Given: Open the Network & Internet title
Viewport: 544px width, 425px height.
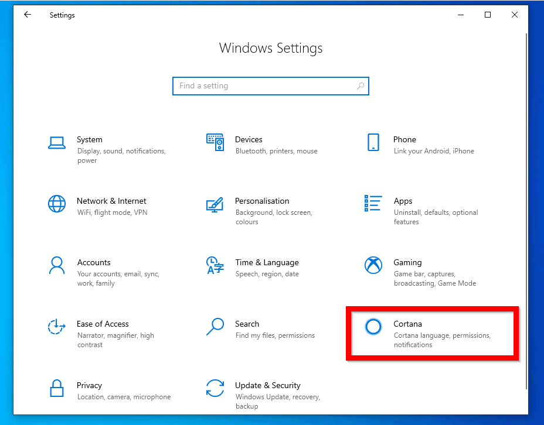Looking at the screenshot, I should click(111, 201).
